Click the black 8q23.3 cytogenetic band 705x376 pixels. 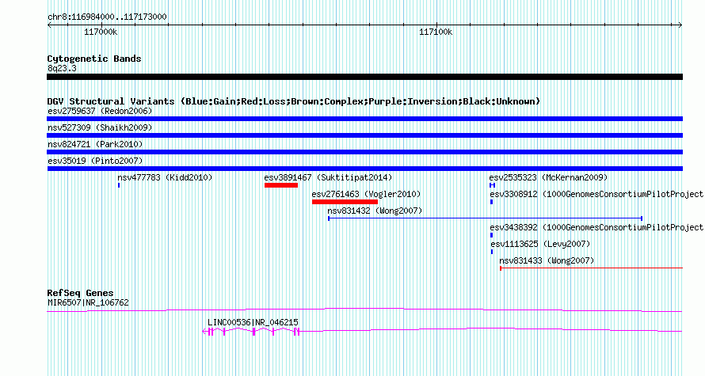[x=364, y=77]
